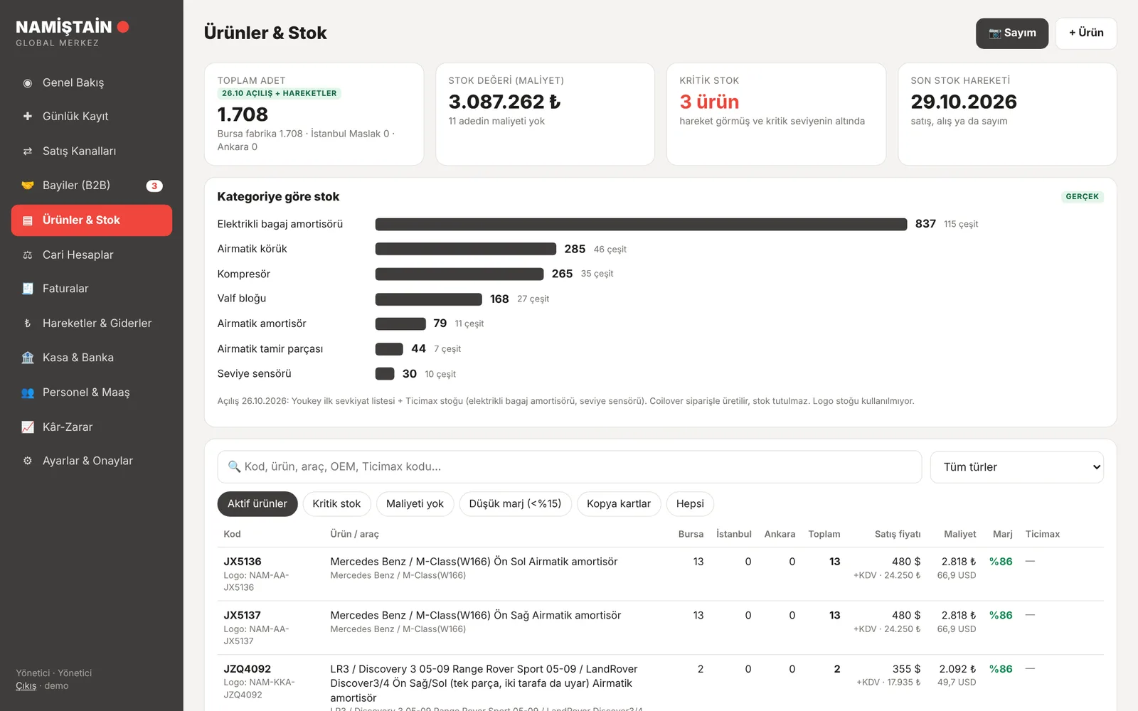Viewport: 1138px width, 711px height.
Task: Click the GERÇEK badge
Action: pyautogui.click(x=1083, y=197)
